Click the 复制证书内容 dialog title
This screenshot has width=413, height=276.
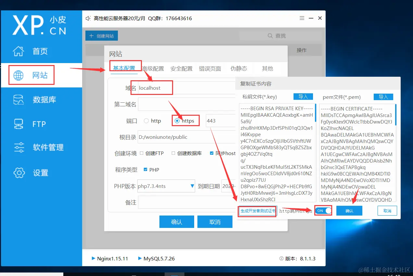click(256, 84)
